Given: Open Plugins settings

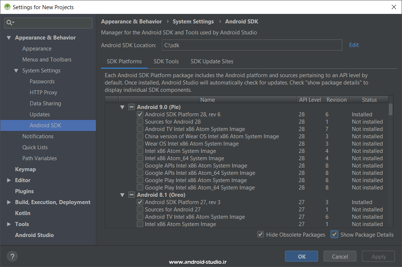Looking at the screenshot, I should click(x=25, y=191).
